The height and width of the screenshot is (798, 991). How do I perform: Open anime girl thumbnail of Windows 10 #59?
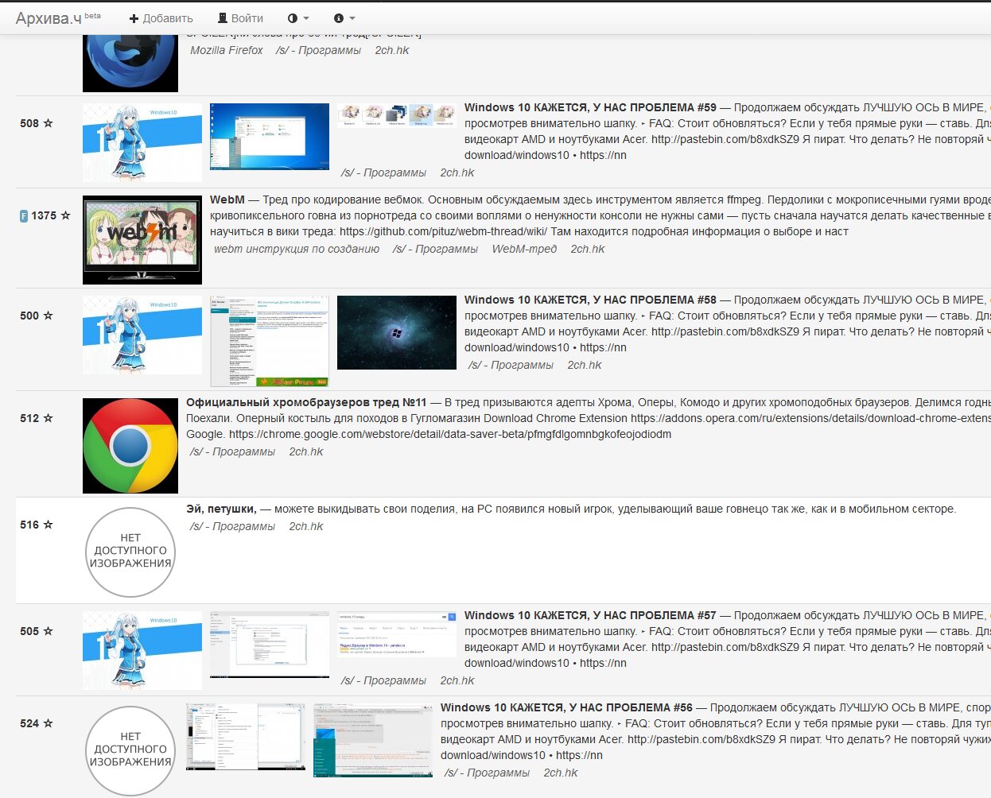(x=142, y=142)
